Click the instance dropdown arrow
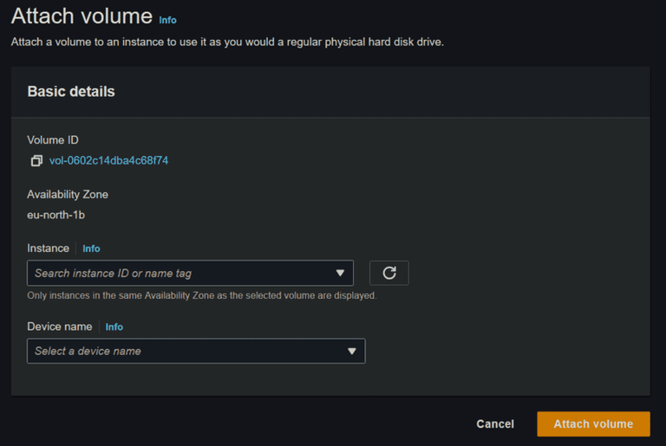This screenshot has height=446, width=666. click(x=340, y=274)
